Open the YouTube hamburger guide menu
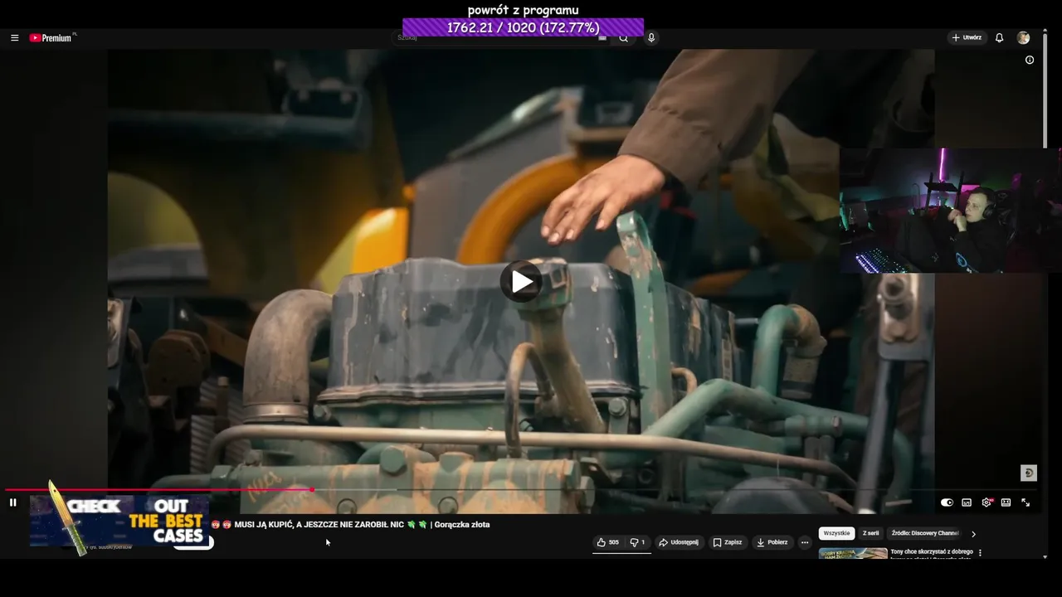 pos(14,38)
